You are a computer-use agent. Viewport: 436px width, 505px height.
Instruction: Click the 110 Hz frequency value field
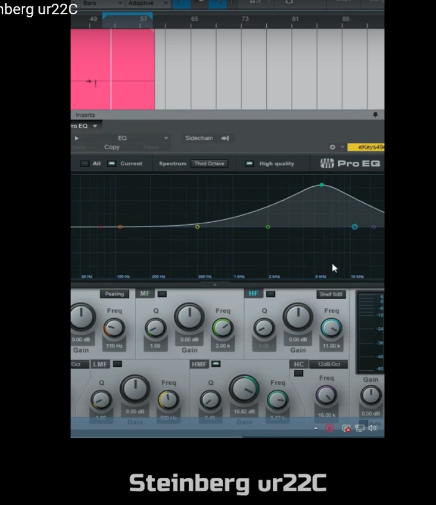tap(114, 346)
